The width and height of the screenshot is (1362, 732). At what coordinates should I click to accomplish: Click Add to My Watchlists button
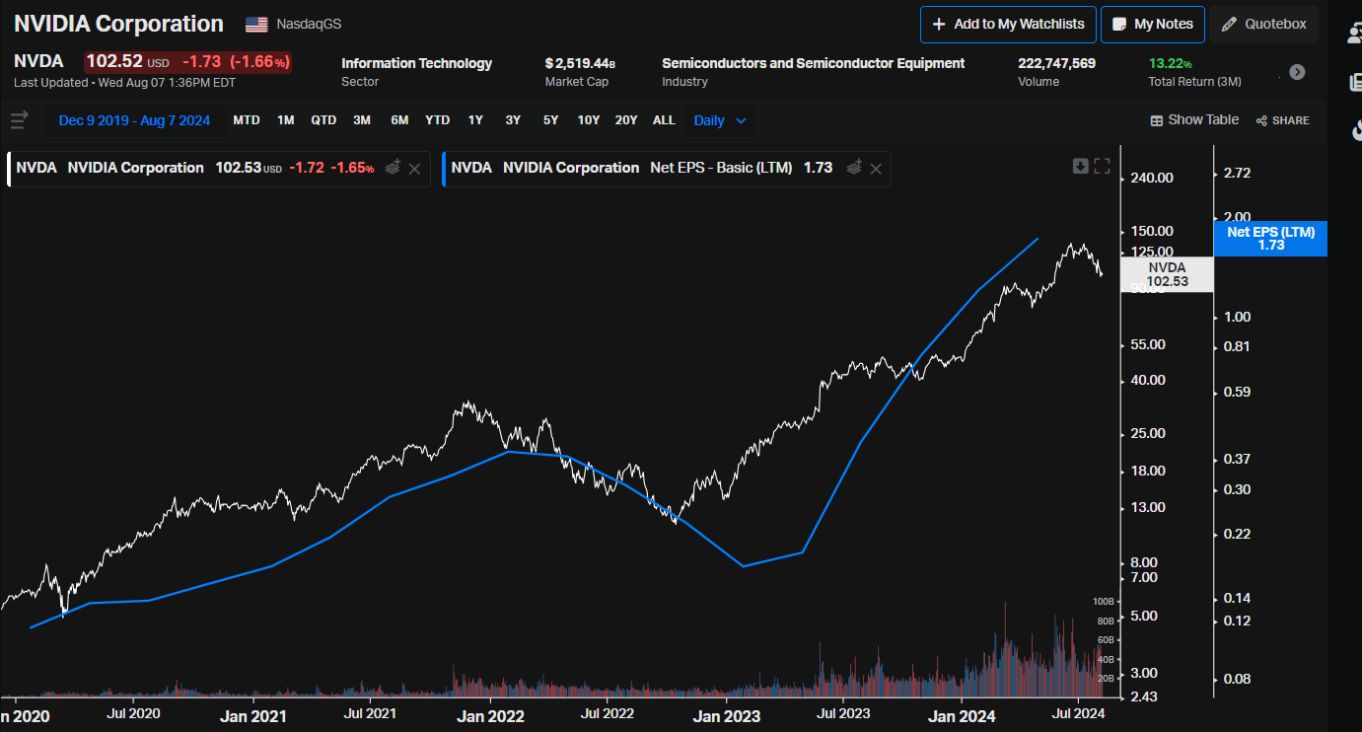1007,25
